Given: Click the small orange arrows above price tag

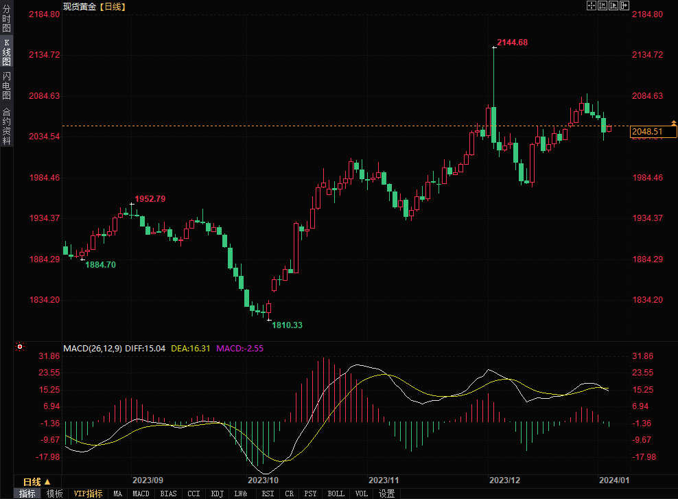Looking at the screenshot, I should pyautogui.click(x=673, y=123).
